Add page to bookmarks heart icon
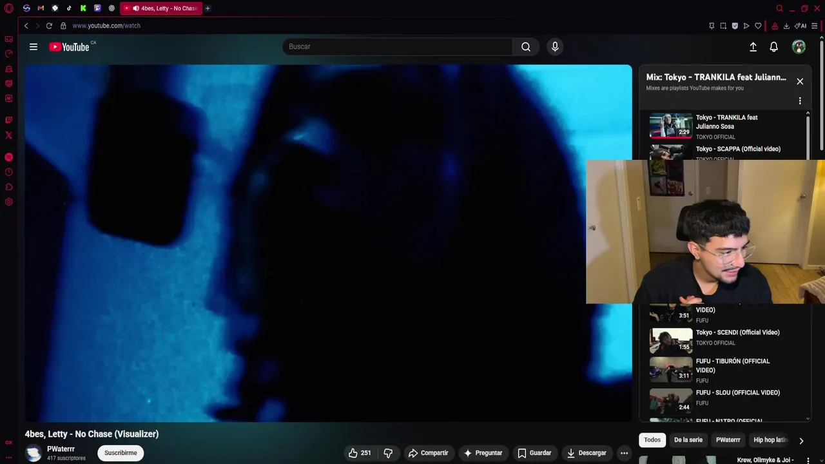Viewport: 825px width, 464px height. [x=758, y=26]
